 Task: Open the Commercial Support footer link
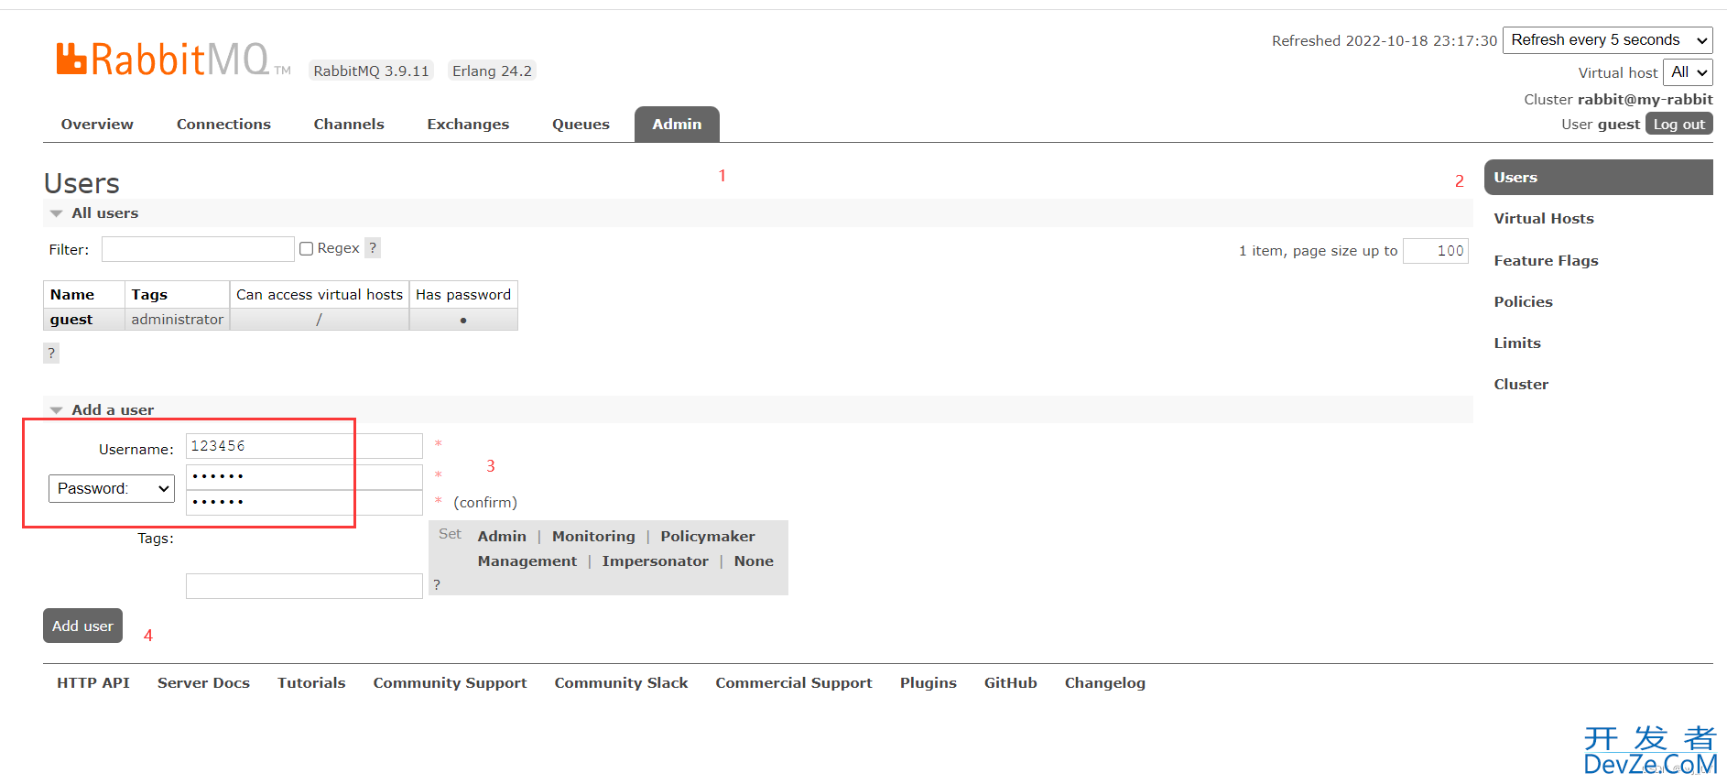tap(794, 683)
